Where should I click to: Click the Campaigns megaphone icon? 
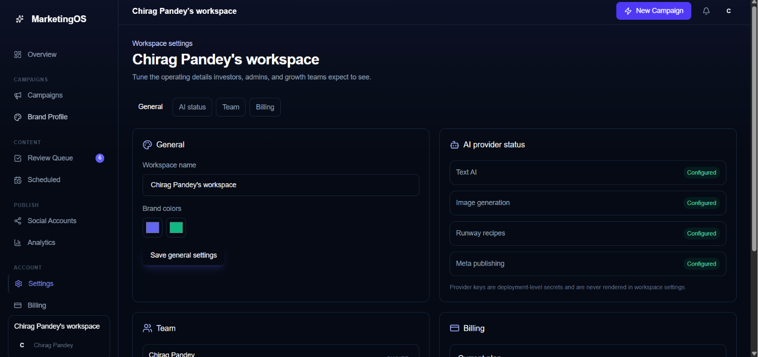click(18, 95)
